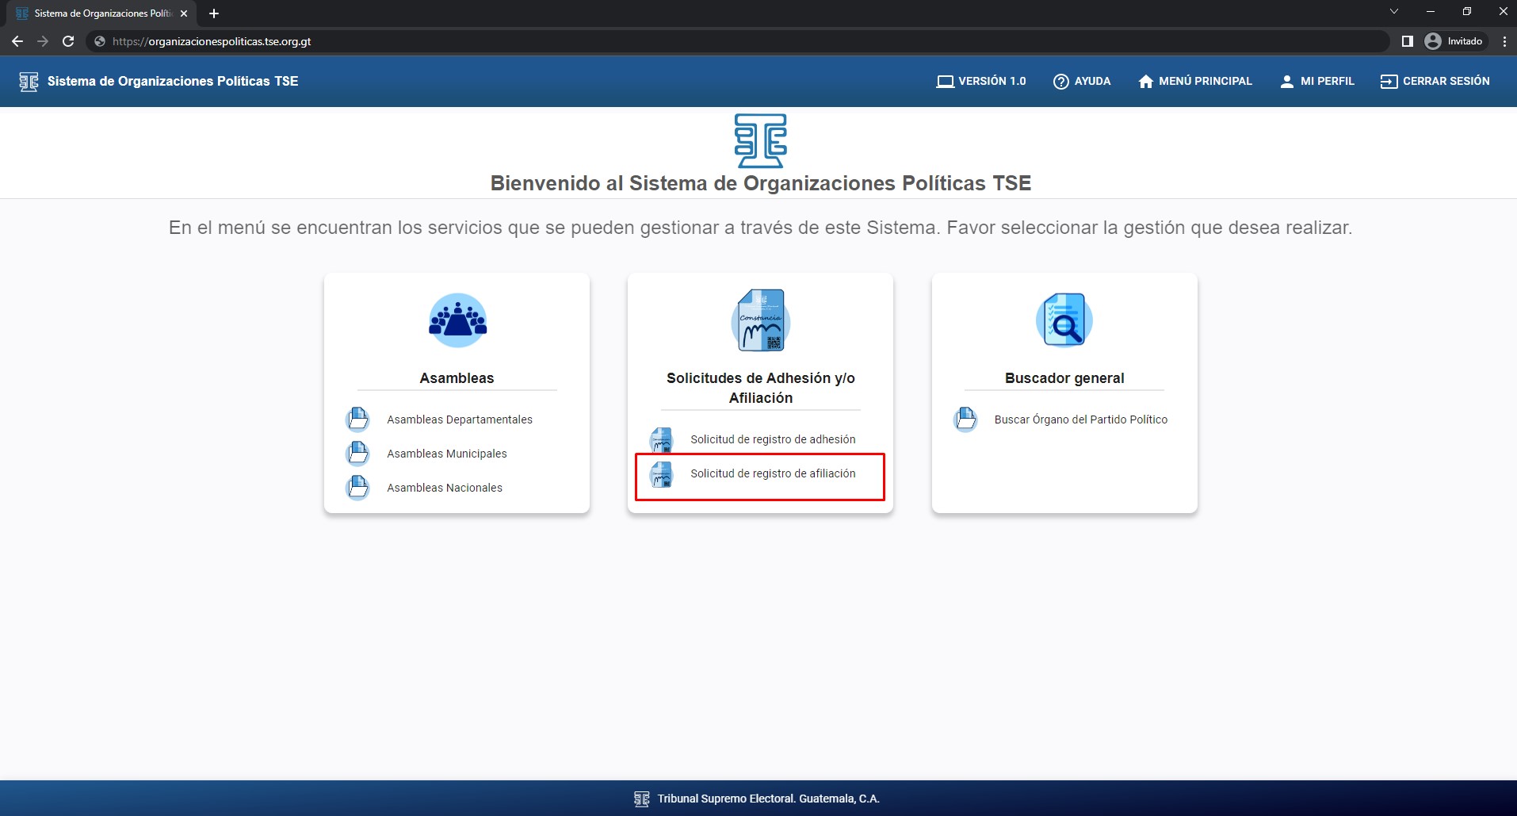This screenshot has height=816, width=1517.
Task: Open Solicitud de registro de adhesión link
Action: click(772, 439)
